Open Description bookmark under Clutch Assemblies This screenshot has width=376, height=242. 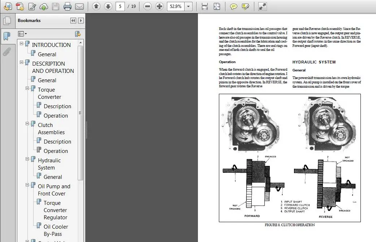(57, 142)
